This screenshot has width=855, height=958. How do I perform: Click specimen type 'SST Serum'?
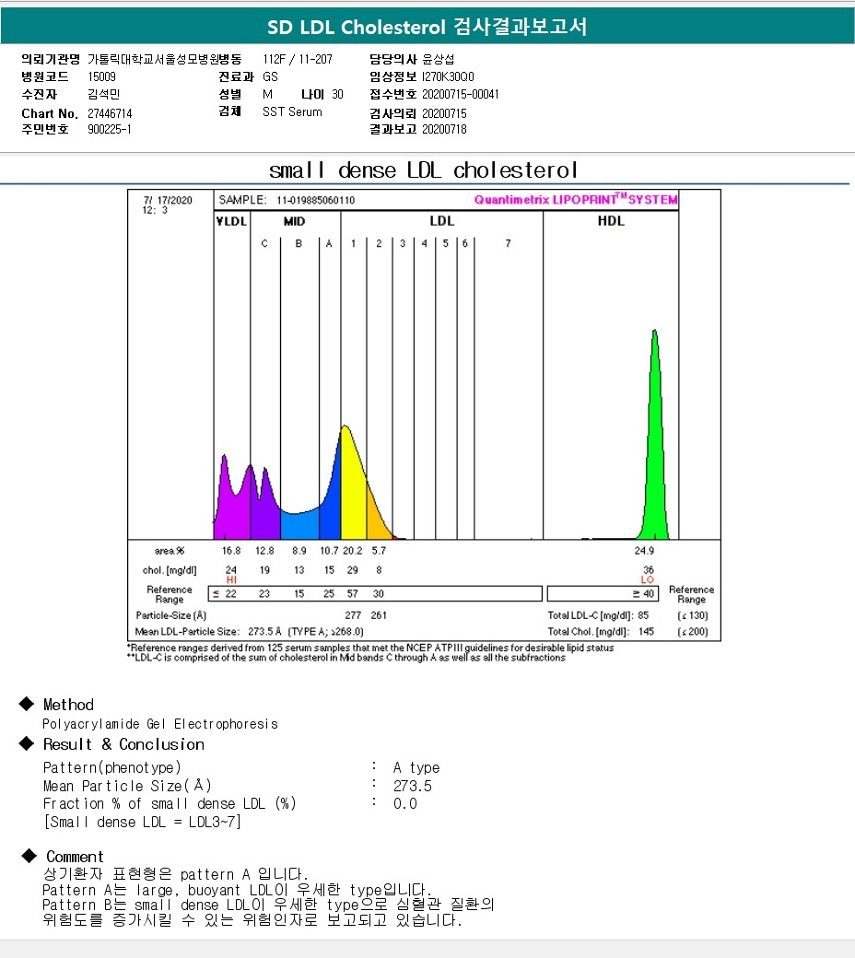pos(292,111)
